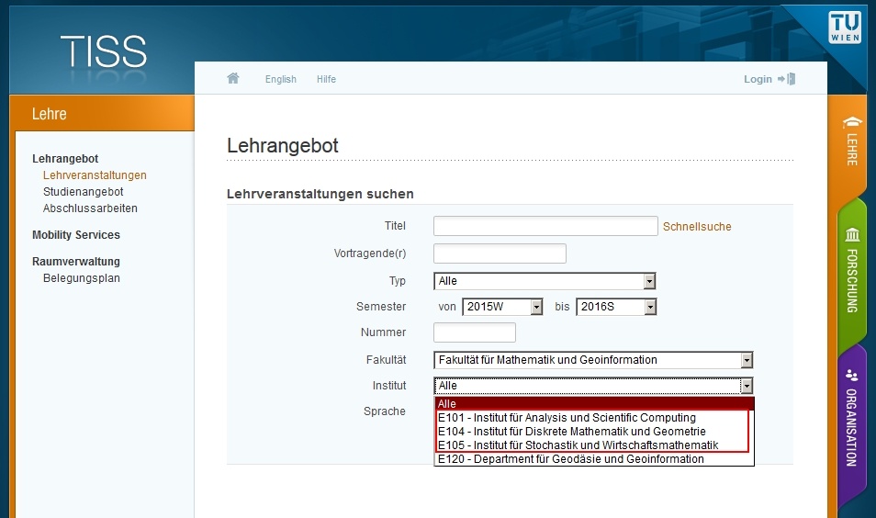The width and height of the screenshot is (876, 518).
Task: Switch language to English
Action: [280, 79]
